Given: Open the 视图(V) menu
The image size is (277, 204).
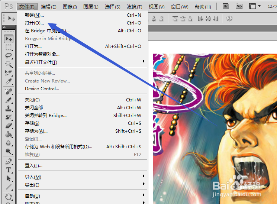Looking at the screenshot, I should pyautogui.click(x=157, y=7).
